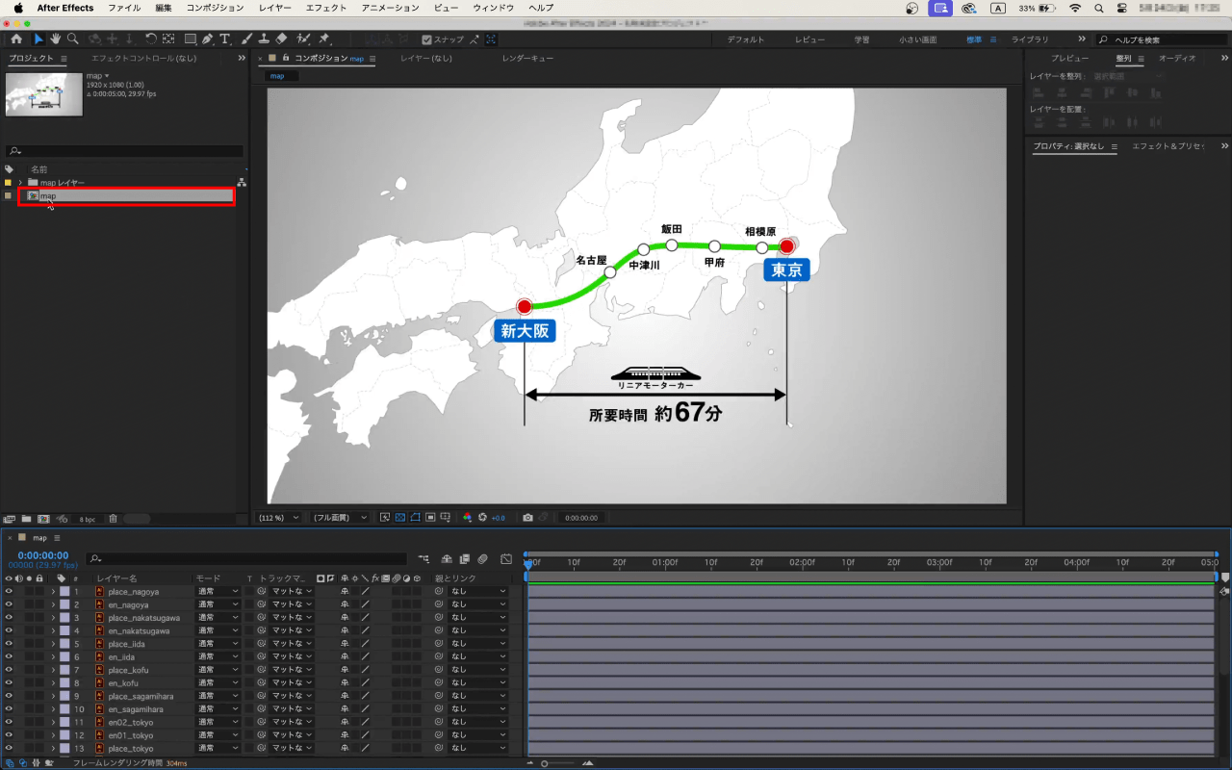The height and width of the screenshot is (770, 1232).
Task: Reset exposure icon in viewer
Action: click(483, 518)
